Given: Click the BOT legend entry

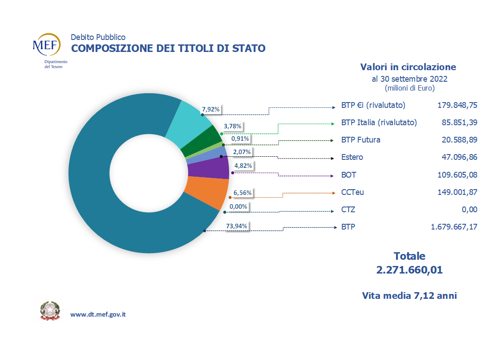Looking at the screenshot, I should point(349,175).
